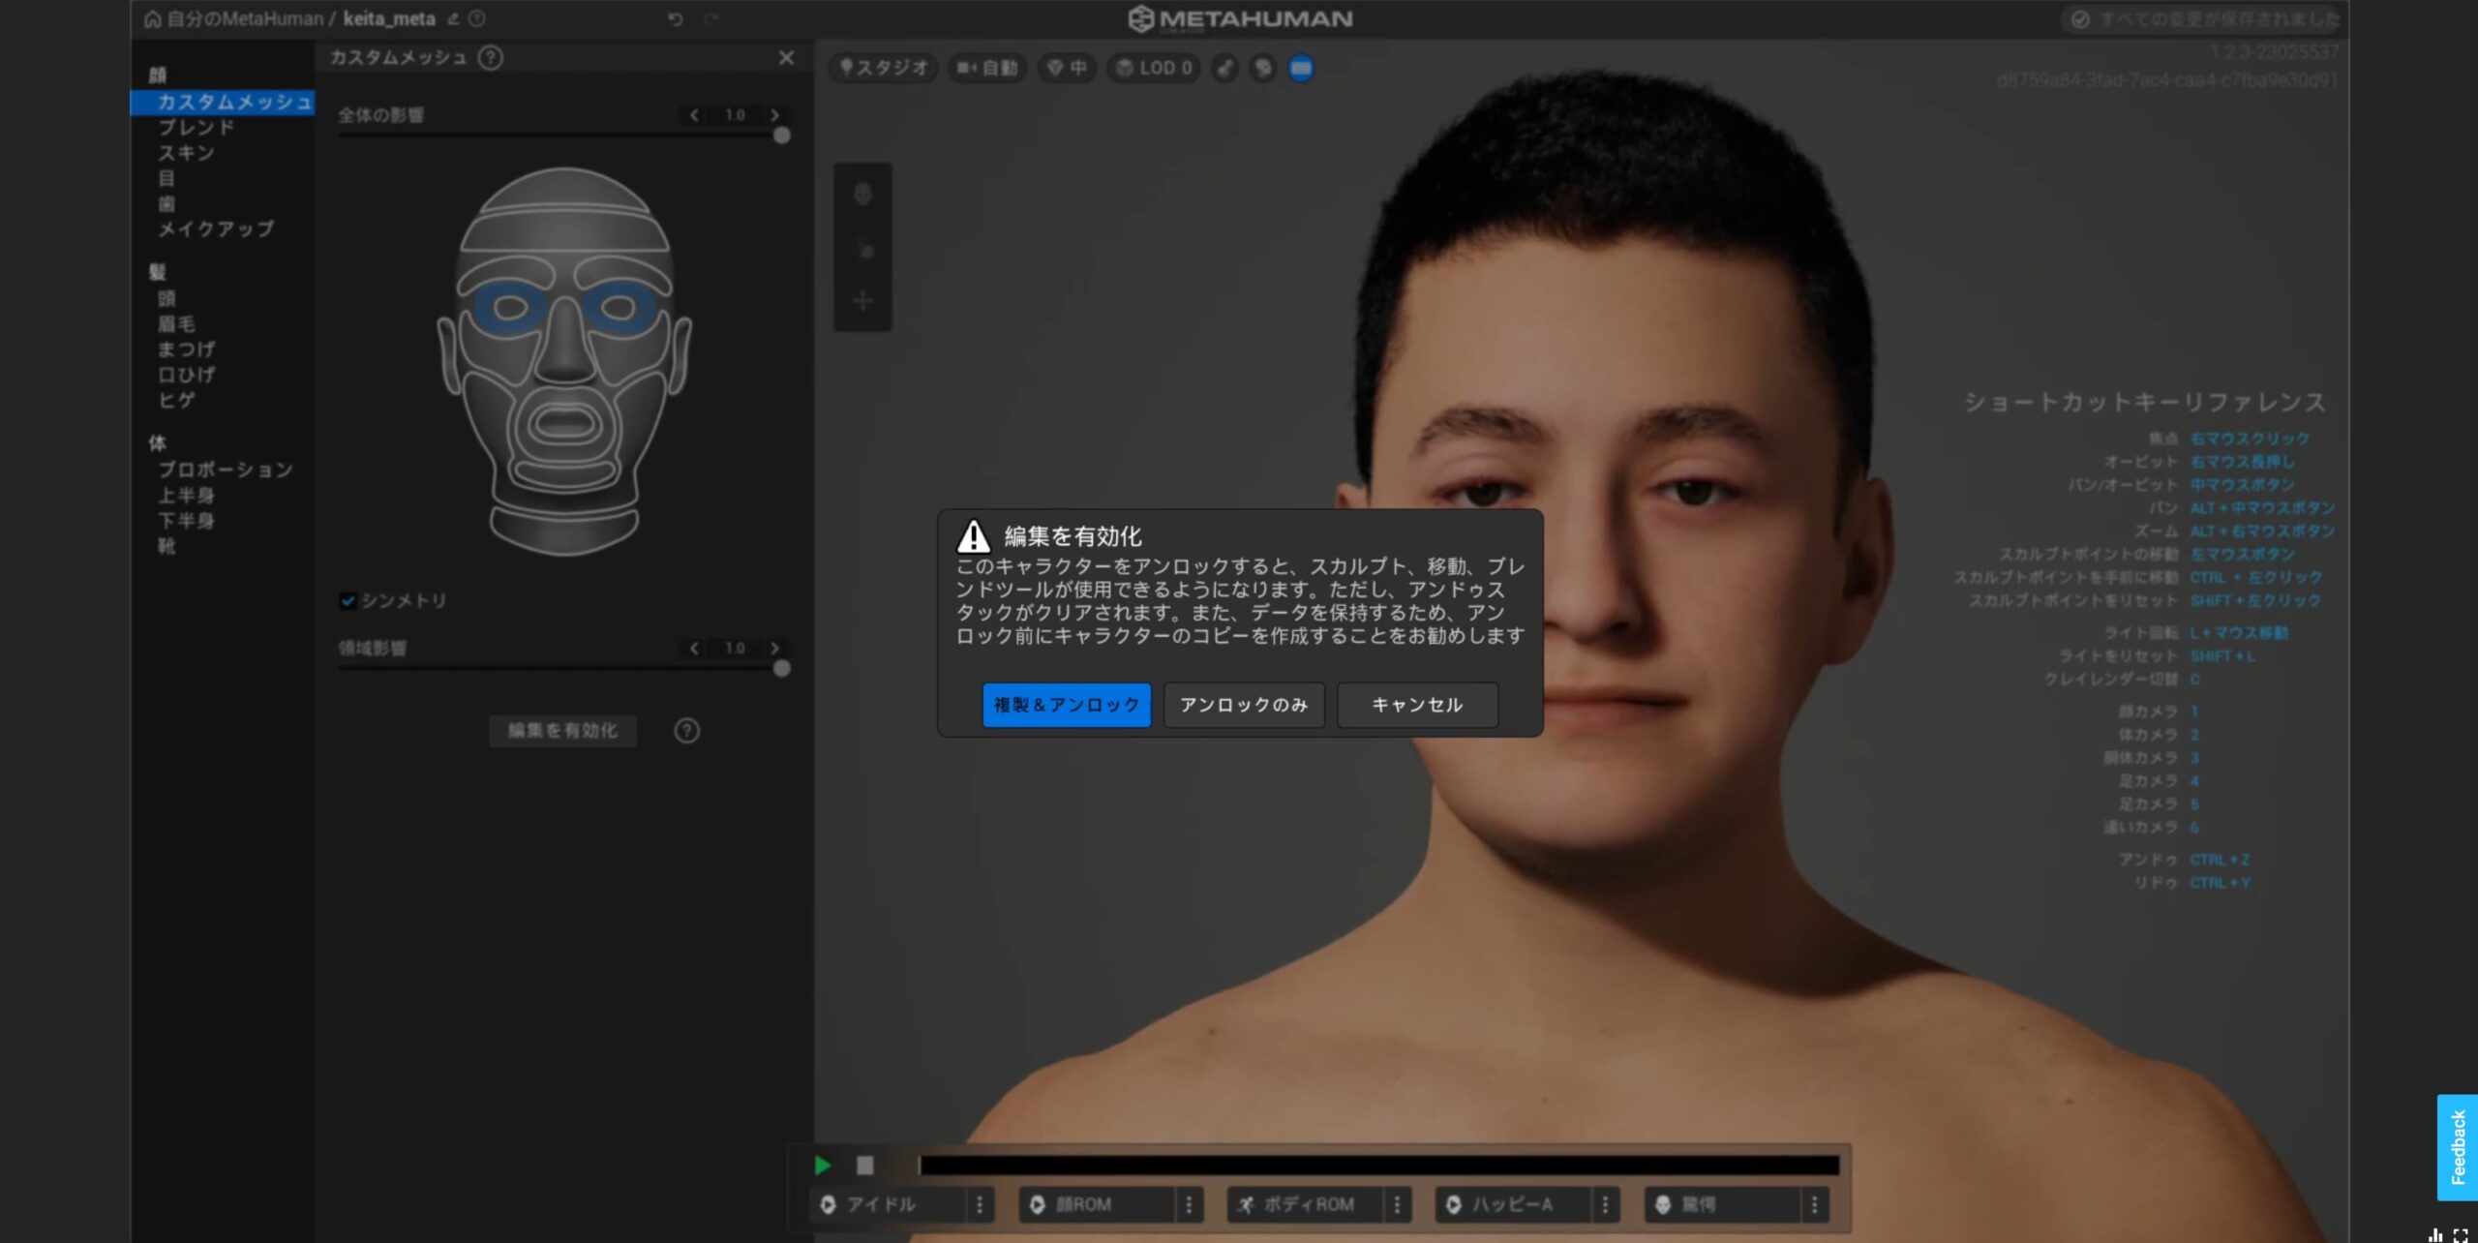The image size is (2478, 1243).
Task: Click the stats bars icon at bottom right
Action: click(x=2435, y=1235)
